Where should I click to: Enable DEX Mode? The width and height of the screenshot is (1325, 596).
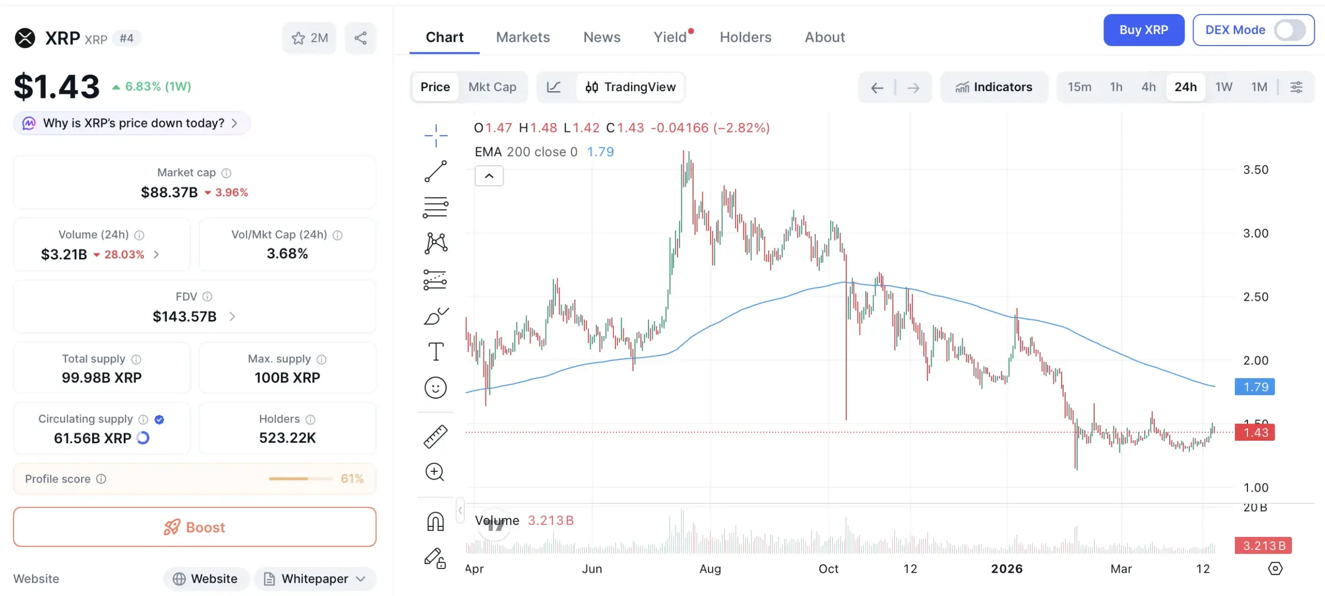coord(1289,30)
